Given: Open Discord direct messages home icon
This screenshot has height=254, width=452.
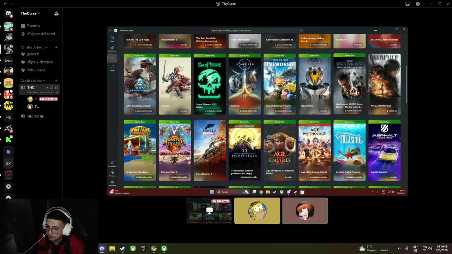Looking at the screenshot, I should coord(8,13).
